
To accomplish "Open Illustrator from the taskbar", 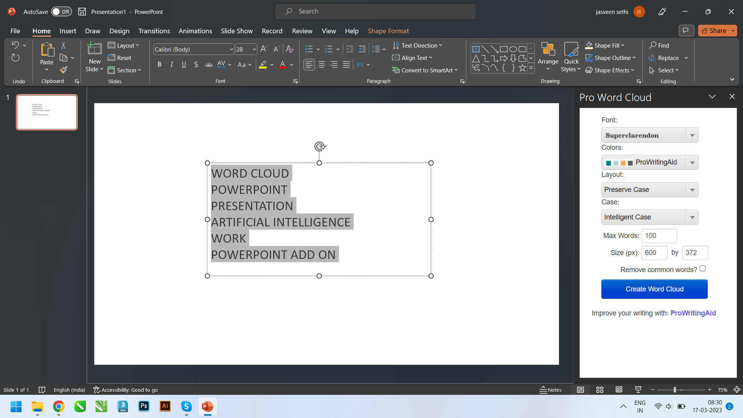I will tap(165, 406).
